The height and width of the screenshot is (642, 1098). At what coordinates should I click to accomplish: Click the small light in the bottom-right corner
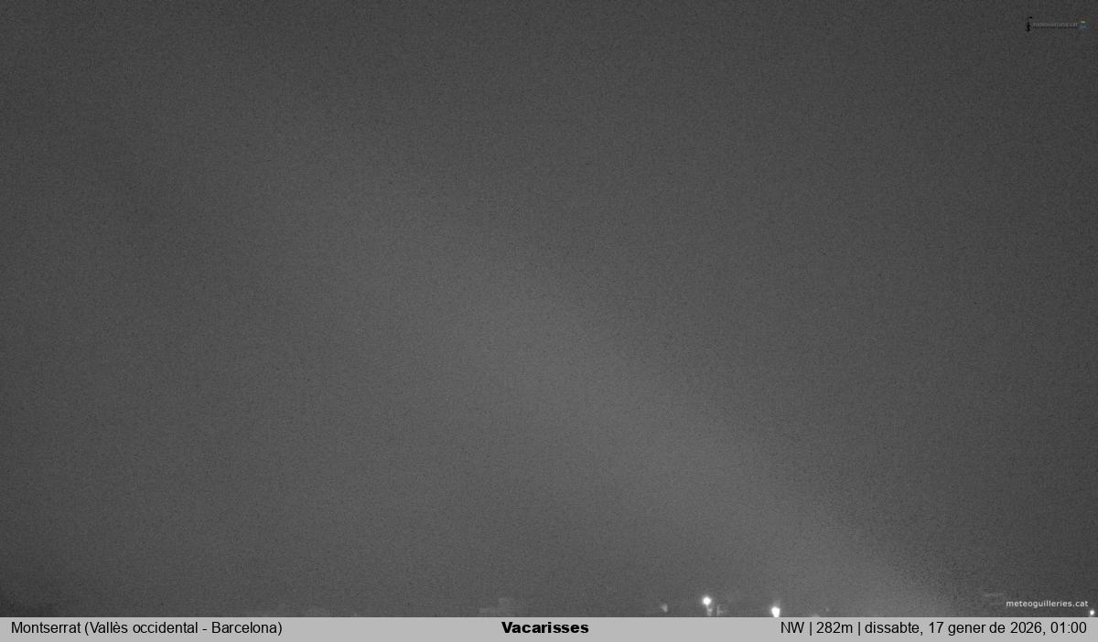(x=1091, y=612)
